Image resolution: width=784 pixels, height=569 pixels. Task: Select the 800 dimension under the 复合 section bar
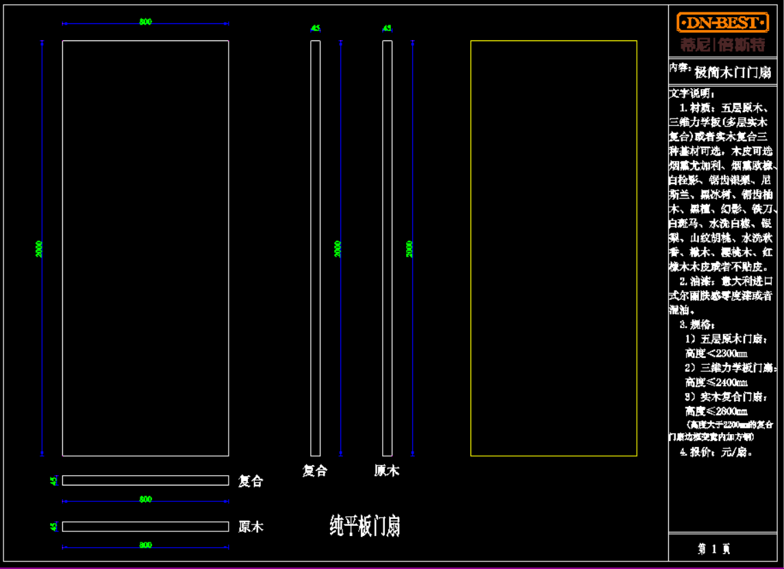point(145,499)
